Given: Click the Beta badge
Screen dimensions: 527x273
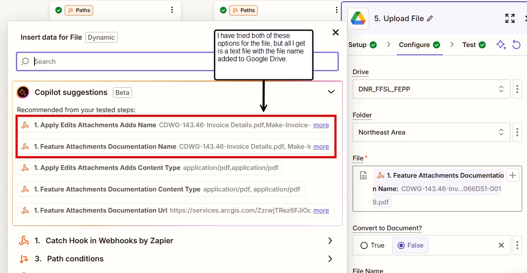Looking at the screenshot, I should coord(122,92).
